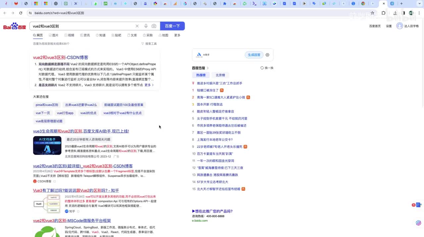
Task: Expand featured snippet via 更多 chevron
Action: coord(149,85)
